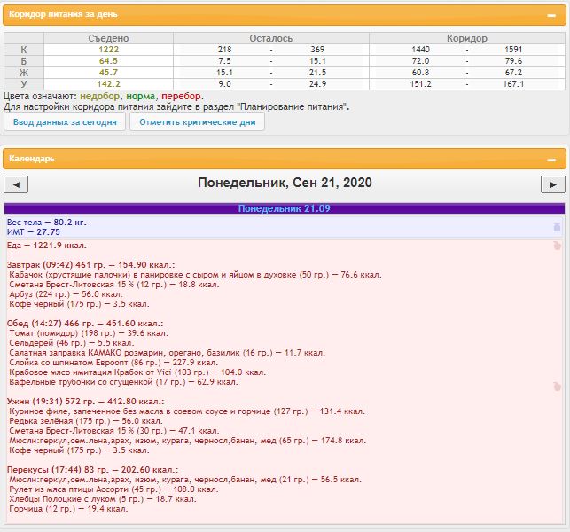Screen dimensions: 570x532
Task: Click remaining calories value 369
Action: (x=317, y=50)
